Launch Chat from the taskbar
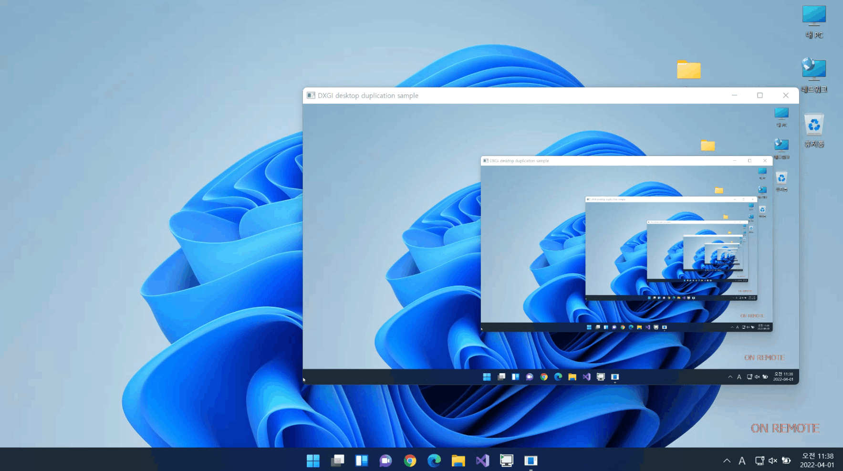 pyautogui.click(x=385, y=461)
